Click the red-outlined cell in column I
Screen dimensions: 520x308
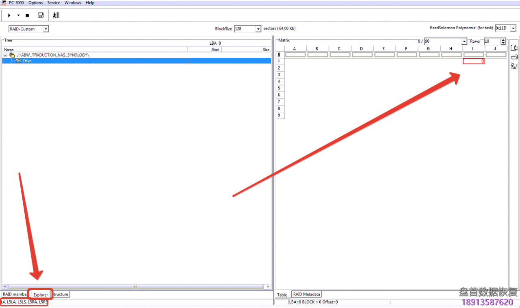473,61
